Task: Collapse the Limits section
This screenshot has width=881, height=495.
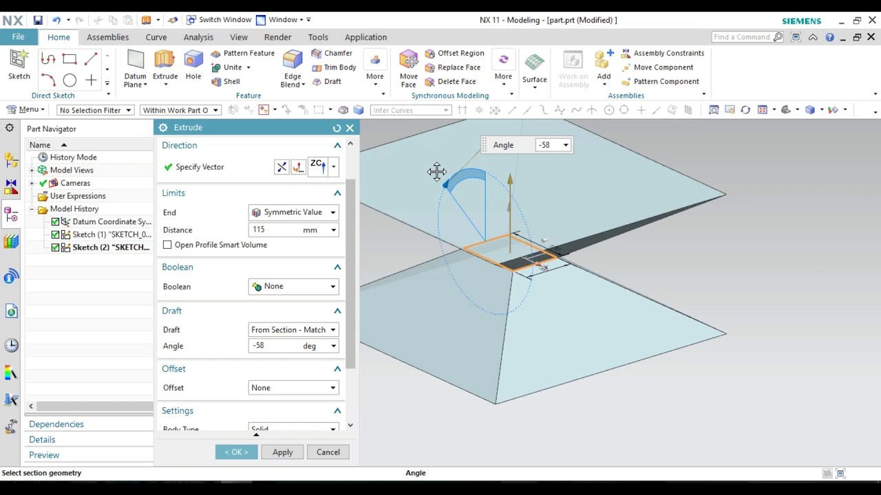Action: 337,193
